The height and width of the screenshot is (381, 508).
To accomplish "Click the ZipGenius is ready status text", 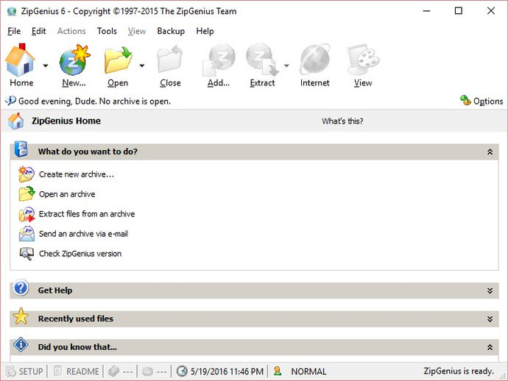I will pyautogui.click(x=459, y=371).
